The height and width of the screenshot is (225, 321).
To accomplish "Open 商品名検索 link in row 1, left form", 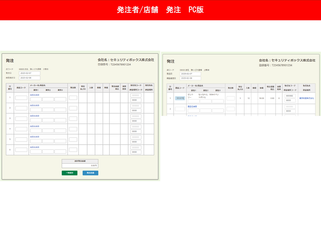I will pos(35,95).
